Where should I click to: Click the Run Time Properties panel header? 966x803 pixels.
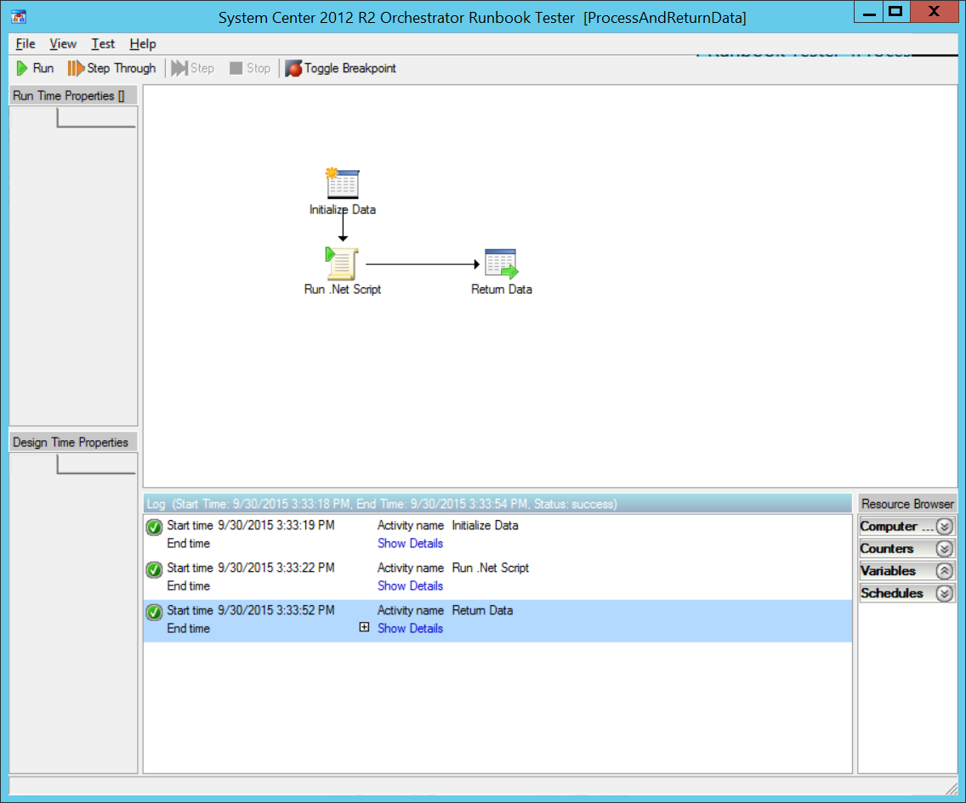[73, 95]
